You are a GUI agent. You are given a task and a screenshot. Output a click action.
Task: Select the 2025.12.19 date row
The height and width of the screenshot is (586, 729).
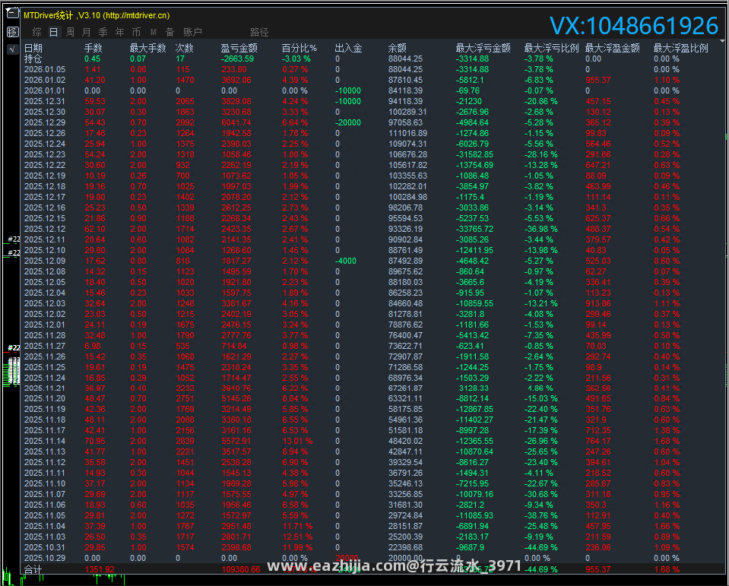pyautogui.click(x=45, y=176)
